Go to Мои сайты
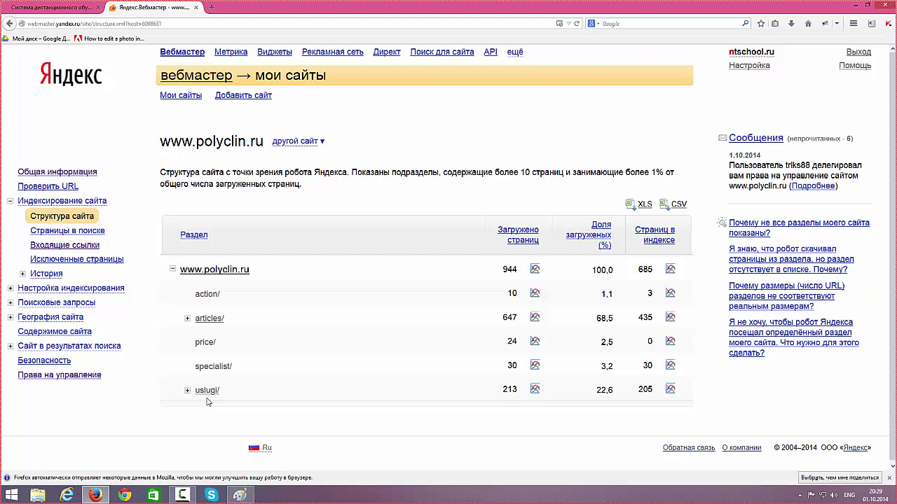The image size is (897, 504). click(x=181, y=95)
